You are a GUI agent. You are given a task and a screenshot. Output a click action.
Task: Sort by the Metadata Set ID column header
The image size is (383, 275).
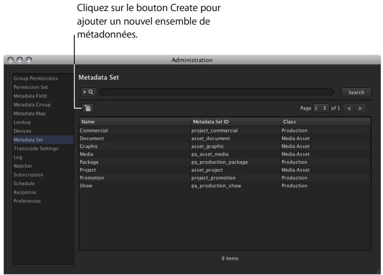tap(236, 121)
